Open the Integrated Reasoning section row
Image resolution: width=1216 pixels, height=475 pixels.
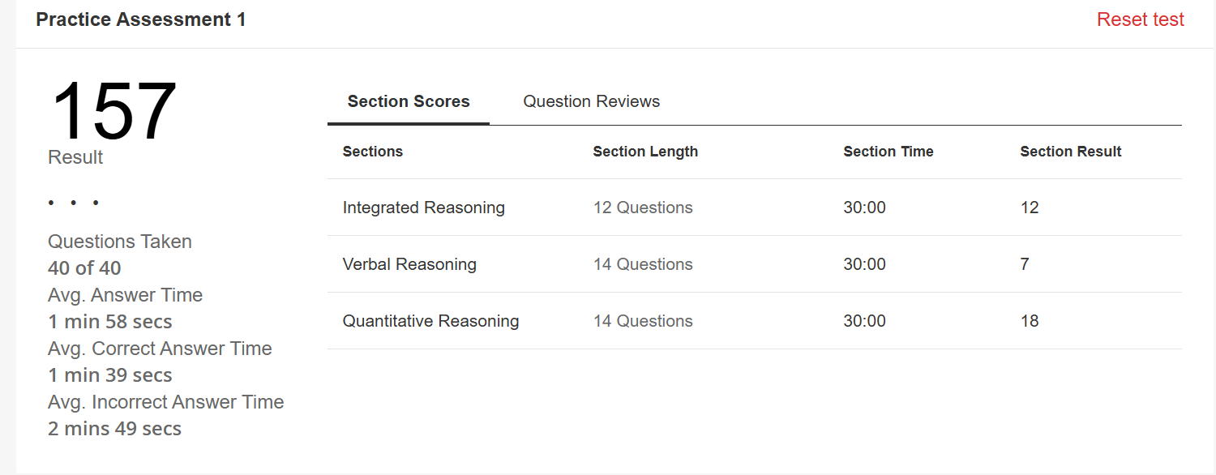point(423,208)
